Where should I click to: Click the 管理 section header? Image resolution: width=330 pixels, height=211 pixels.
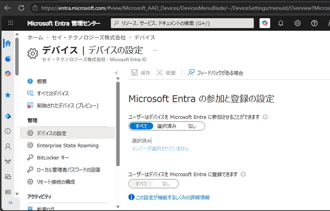click(x=32, y=120)
